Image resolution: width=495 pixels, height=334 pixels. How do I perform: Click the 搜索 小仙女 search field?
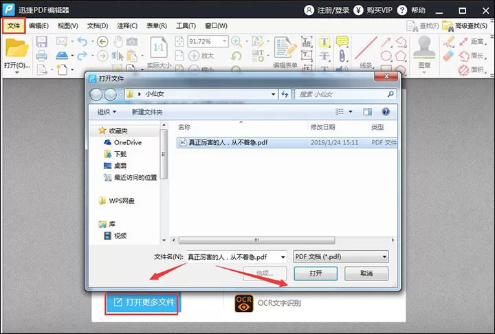click(x=345, y=94)
